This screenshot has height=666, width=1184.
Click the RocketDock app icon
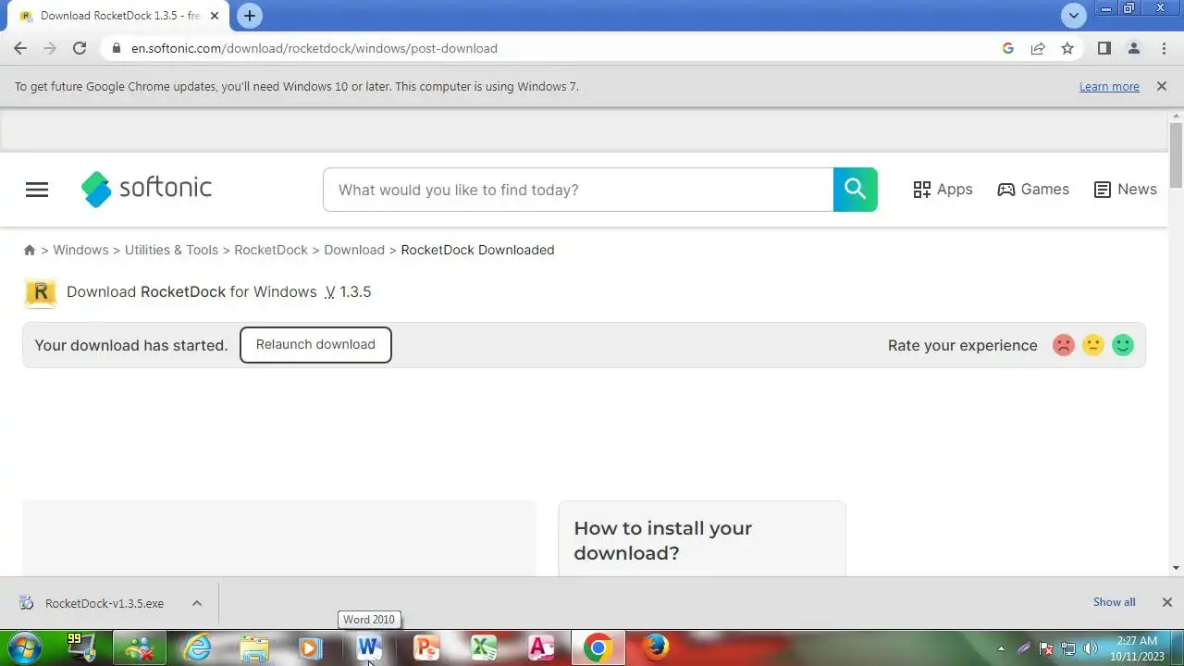pos(40,292)
